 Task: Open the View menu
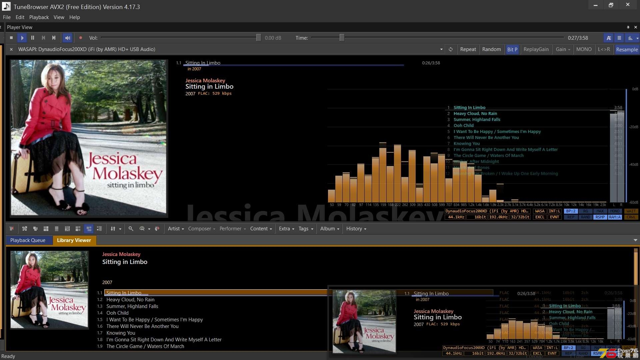[x=59, y=17]
